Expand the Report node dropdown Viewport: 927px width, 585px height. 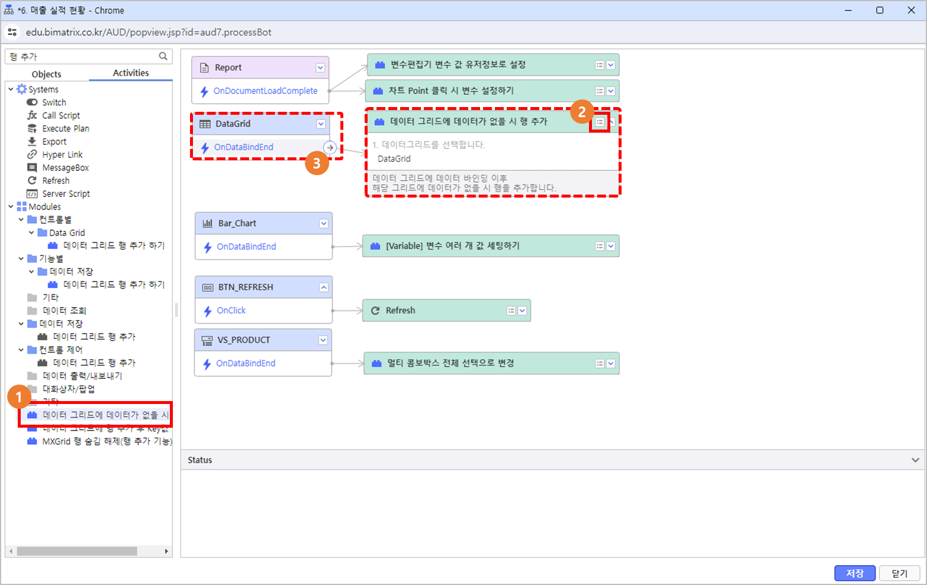click(x=320, y=67)
